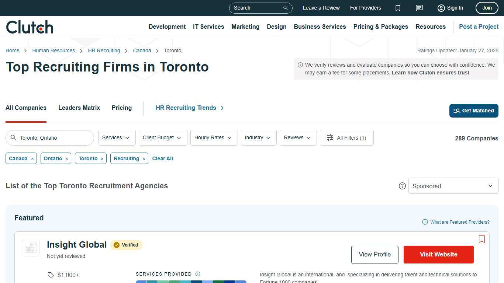Open the Sponsored sort dropdown
Viewport: 504px width, 283px height.
pos(453,186)
